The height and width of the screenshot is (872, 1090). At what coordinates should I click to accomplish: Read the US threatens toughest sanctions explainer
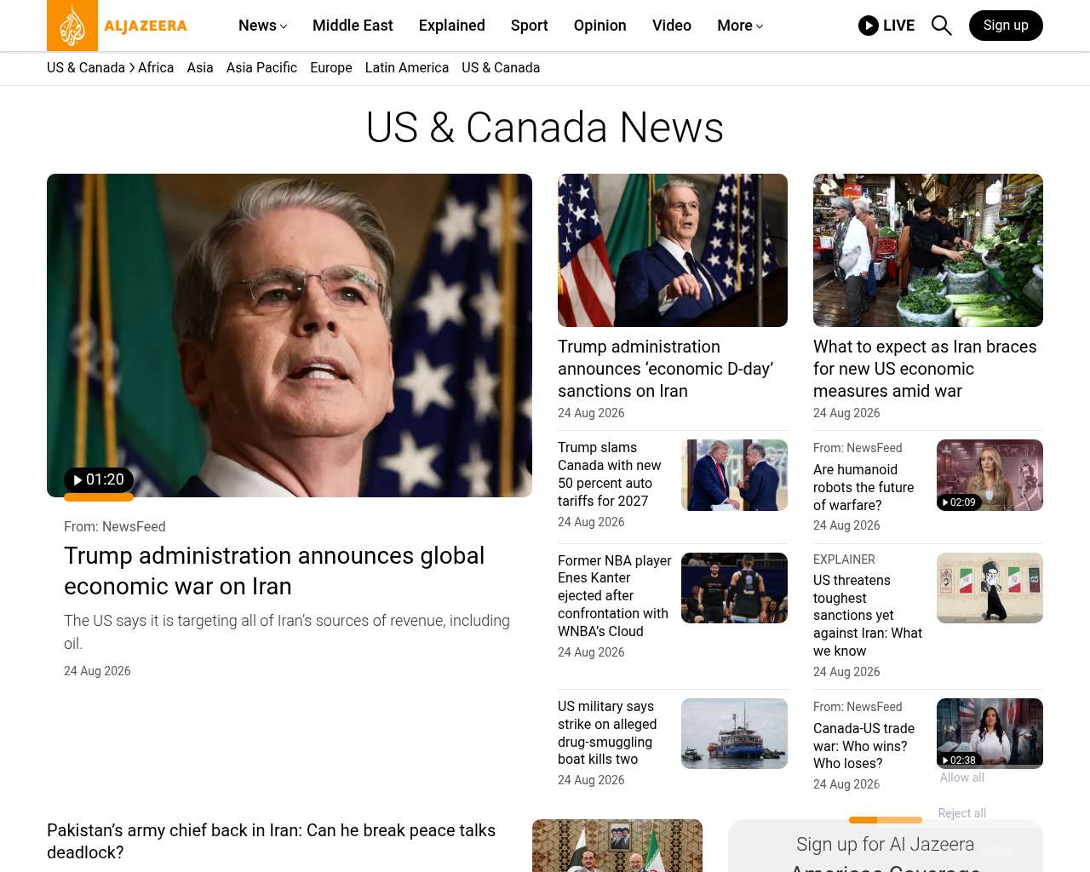[x=868, y=616]
